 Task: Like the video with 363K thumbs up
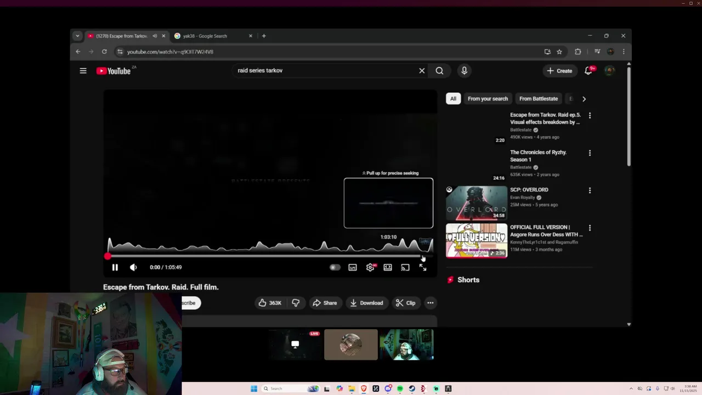click(270, 303)
